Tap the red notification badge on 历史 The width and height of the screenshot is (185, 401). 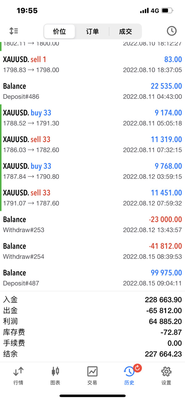pos(138,368)
